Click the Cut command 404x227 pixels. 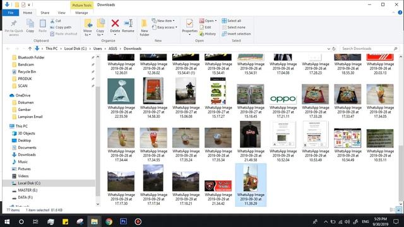[56, 21]
